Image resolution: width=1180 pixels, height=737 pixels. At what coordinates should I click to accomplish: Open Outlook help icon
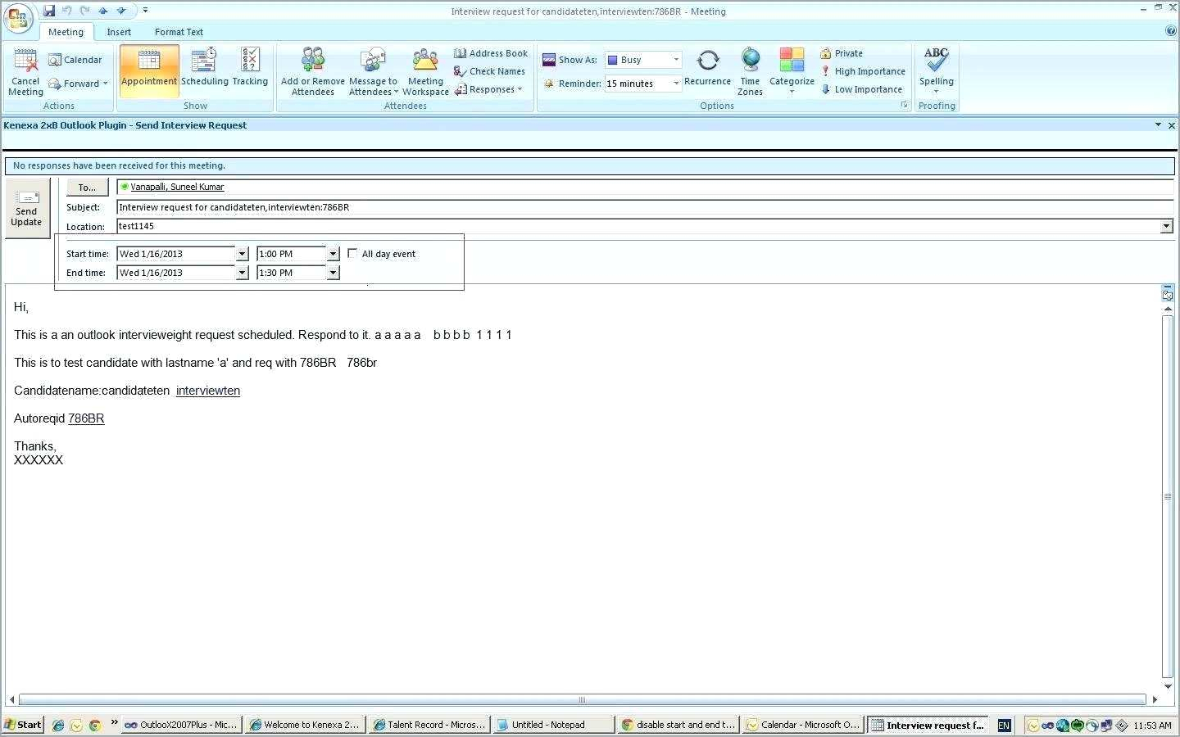pos(1170,31)
